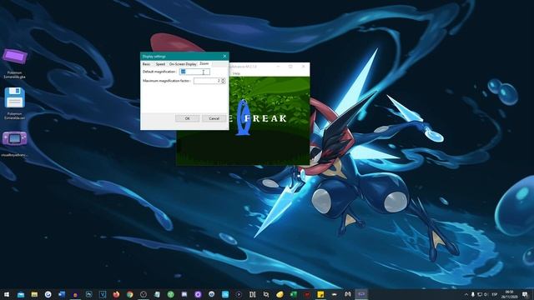Switch to the VisualBoyAdvance taskbar button

(361, 294)
